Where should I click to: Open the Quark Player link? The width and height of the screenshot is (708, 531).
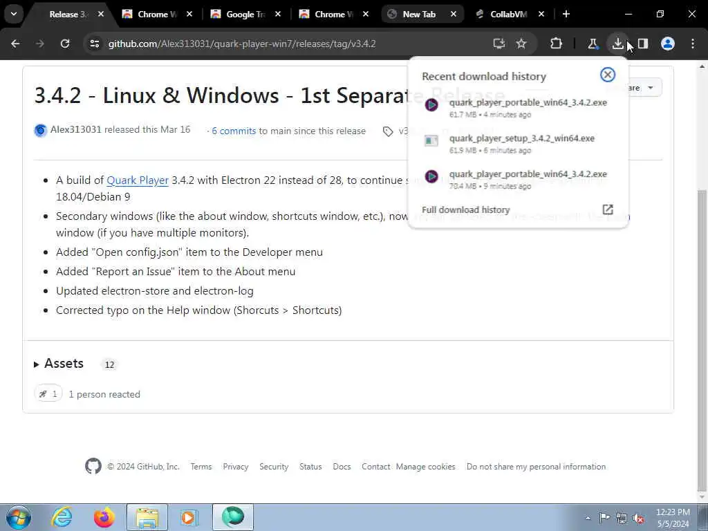pos(138,180)
